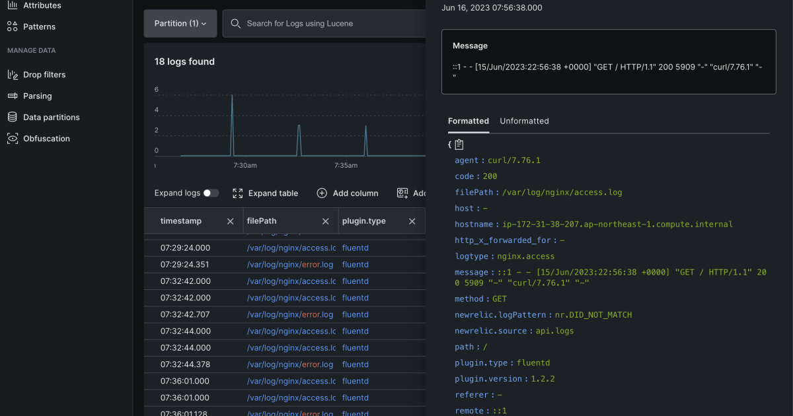Remove the timestamp column with its X

coord(230,221)
